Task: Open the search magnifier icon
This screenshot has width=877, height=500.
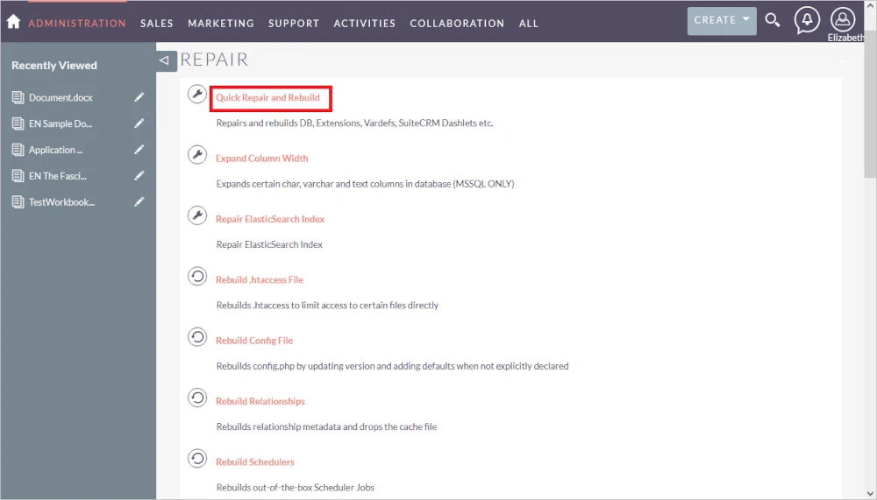Action: pos(773,20)
